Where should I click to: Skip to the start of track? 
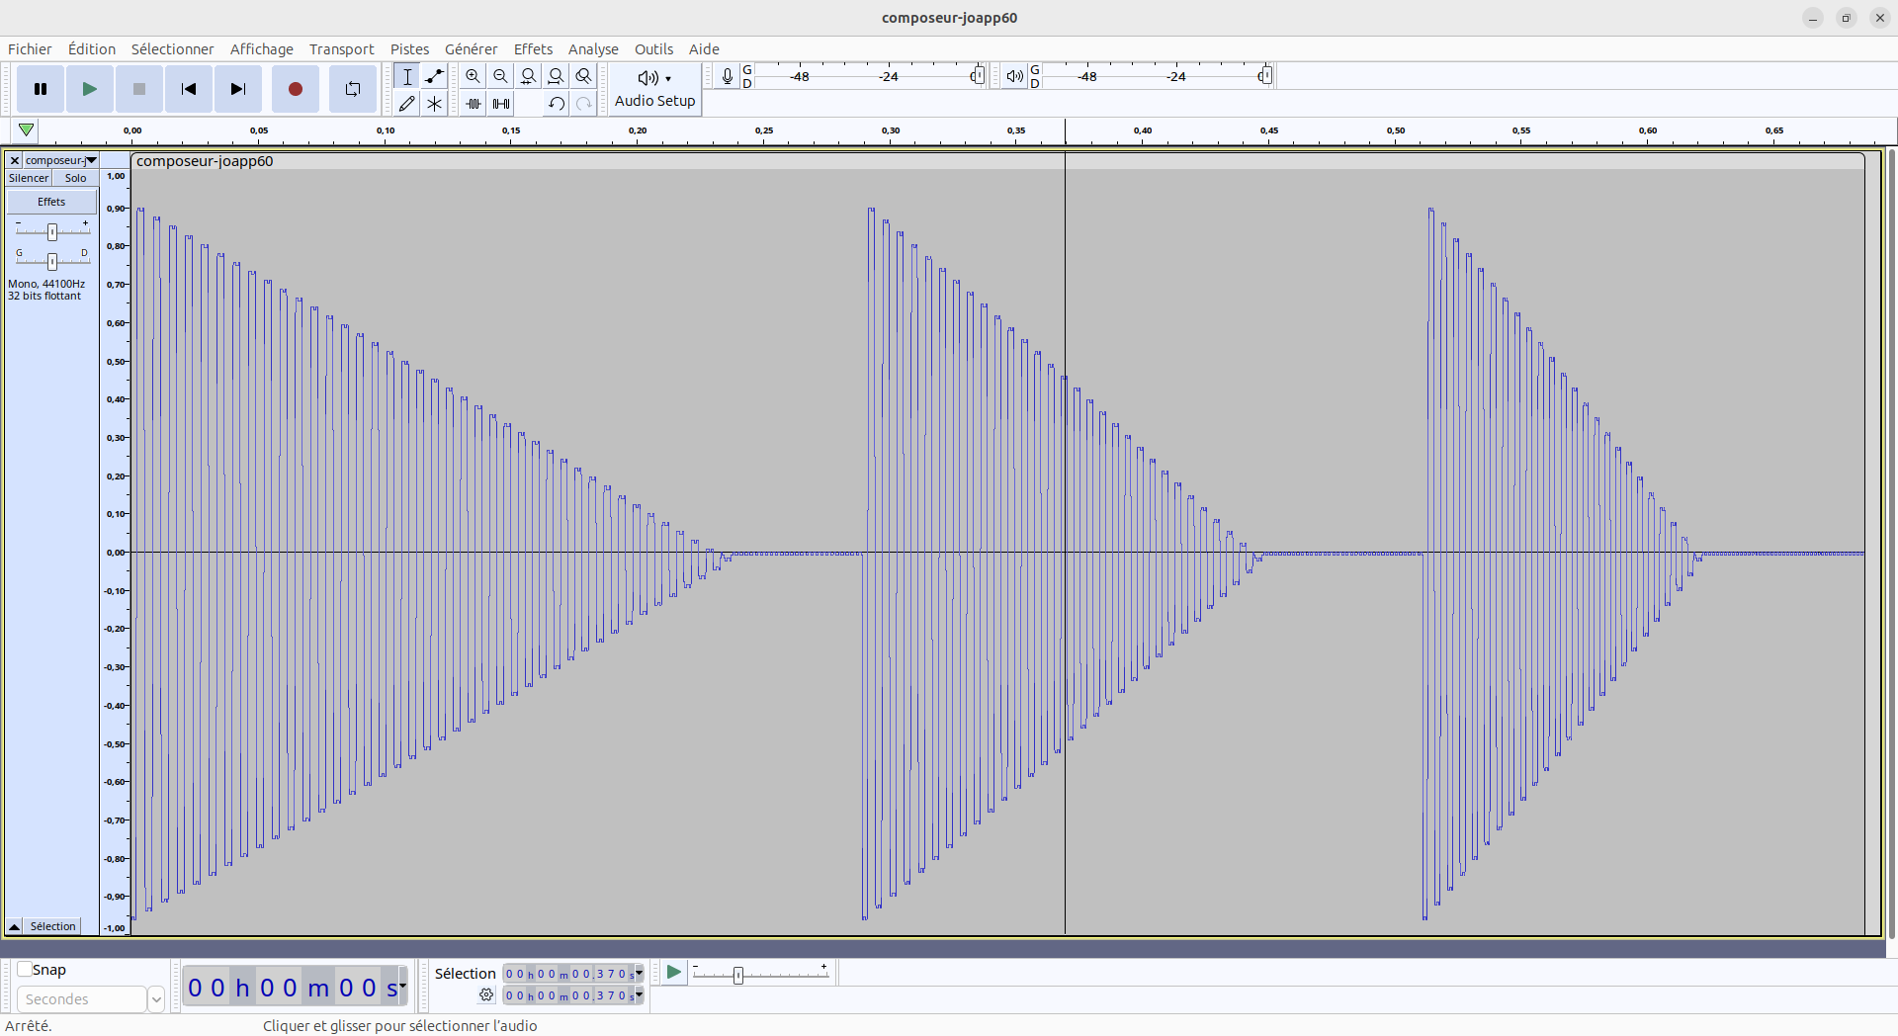coord(188,89)
